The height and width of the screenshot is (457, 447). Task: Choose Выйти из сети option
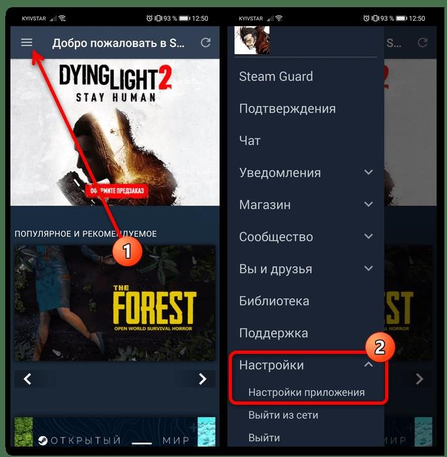click(x=283, y=415)
